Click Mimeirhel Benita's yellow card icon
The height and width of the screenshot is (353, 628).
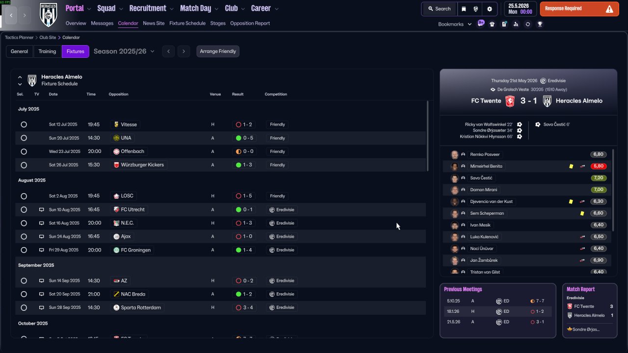pos(571,166)
